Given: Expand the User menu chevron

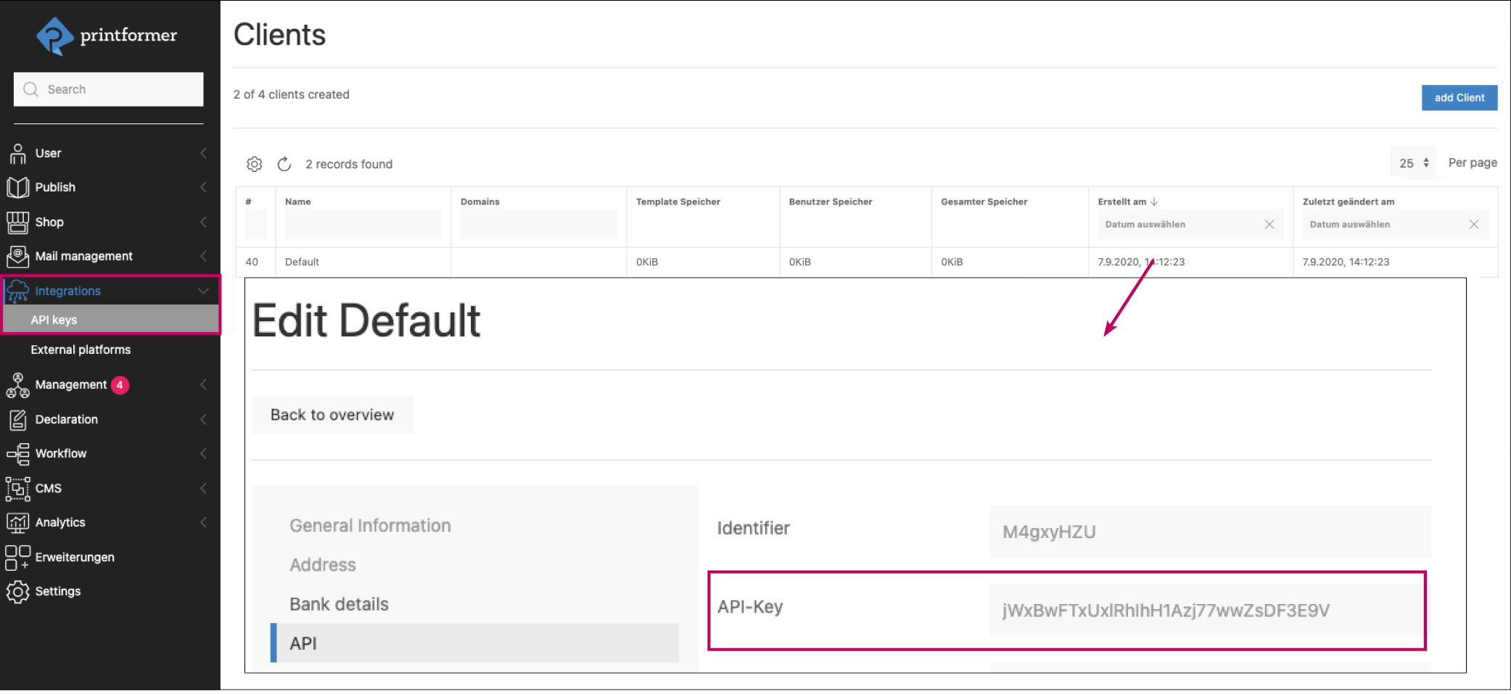Looking at the screenshot, I should point(203,153).
